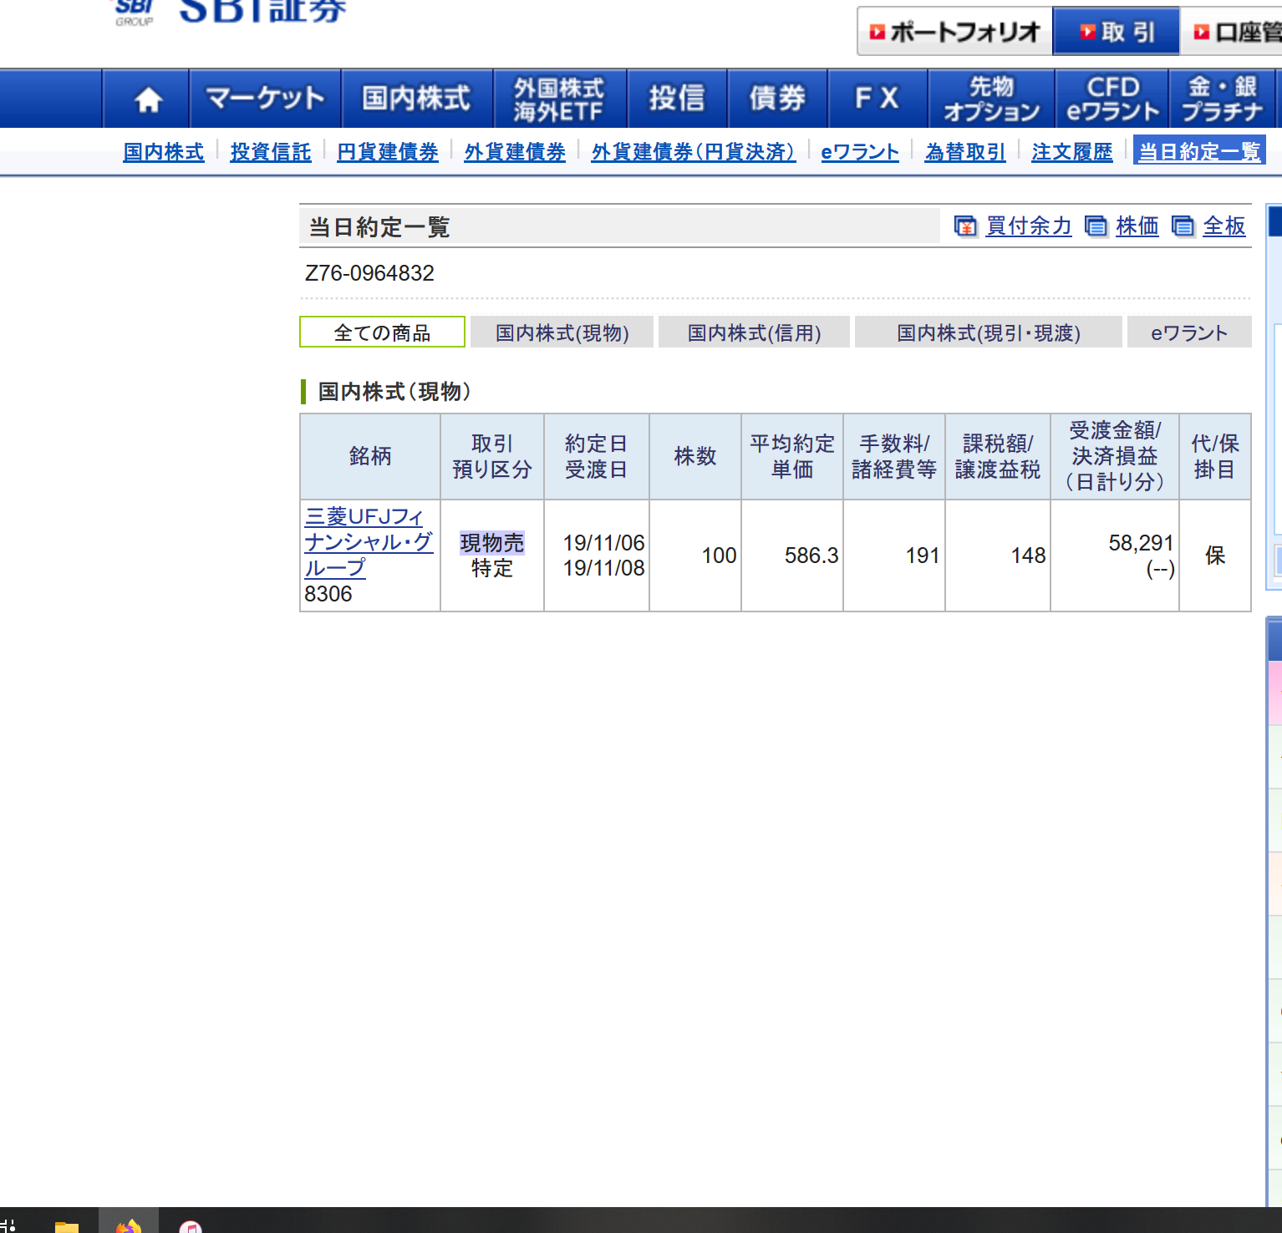Follow the 円貨建債券 link
The height and width of the screenshot is (1233, 1282).
coord(388,152)
